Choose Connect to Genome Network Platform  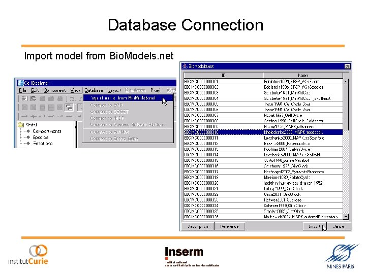pyautogui.click(x=128, y=125)
